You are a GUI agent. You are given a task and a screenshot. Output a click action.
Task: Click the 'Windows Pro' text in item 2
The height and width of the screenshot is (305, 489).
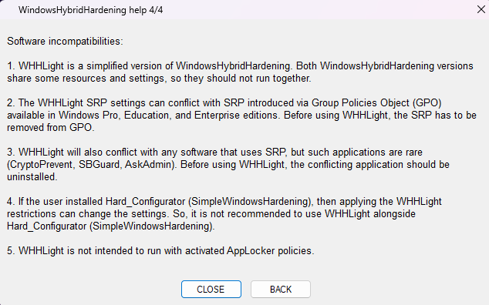88,116
